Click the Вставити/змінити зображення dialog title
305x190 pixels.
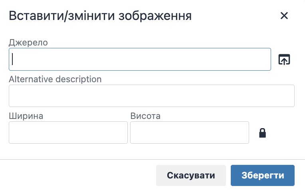pos(100,16)
